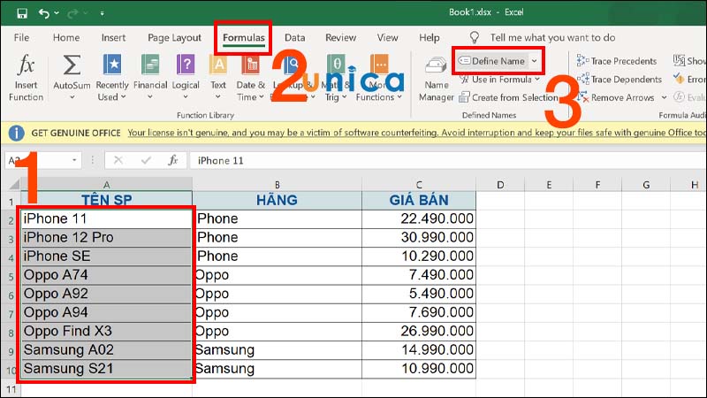Click the Save icon in title bar

click(x=21, y=13)
